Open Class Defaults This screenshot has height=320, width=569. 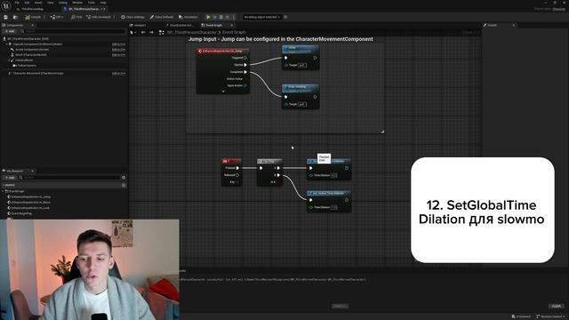point(162,17)
